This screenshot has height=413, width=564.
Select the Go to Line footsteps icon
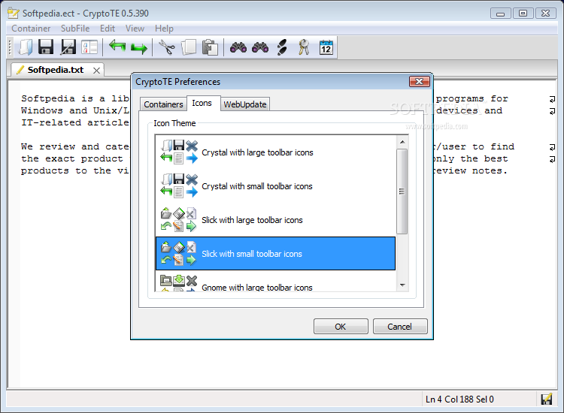click(x=282, y=47)
